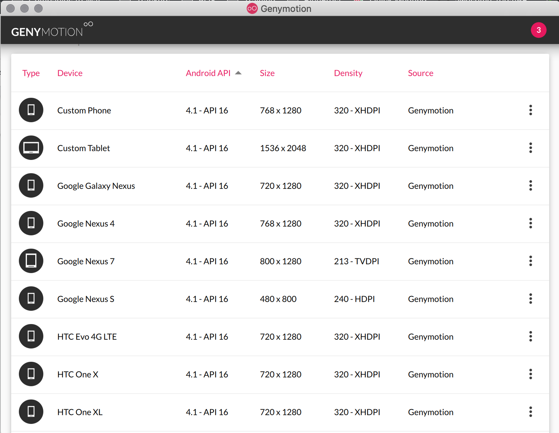Click the Genymotion app icon in title bar
559x433 pixels.
[252, 8]
